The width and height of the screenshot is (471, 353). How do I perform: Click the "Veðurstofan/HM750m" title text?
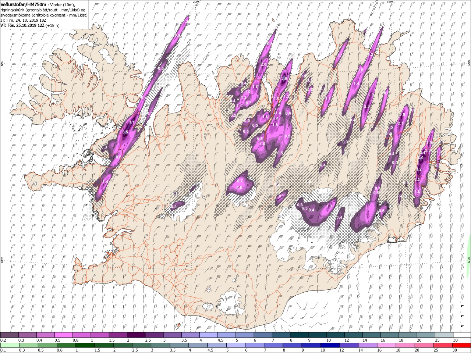click(23, 4)
